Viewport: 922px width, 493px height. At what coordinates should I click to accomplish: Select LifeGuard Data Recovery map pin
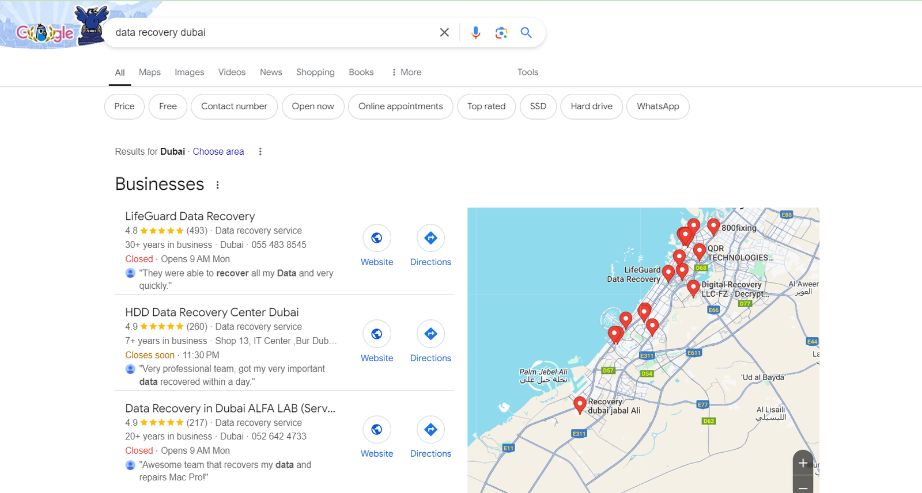click(x=668, y=273)
